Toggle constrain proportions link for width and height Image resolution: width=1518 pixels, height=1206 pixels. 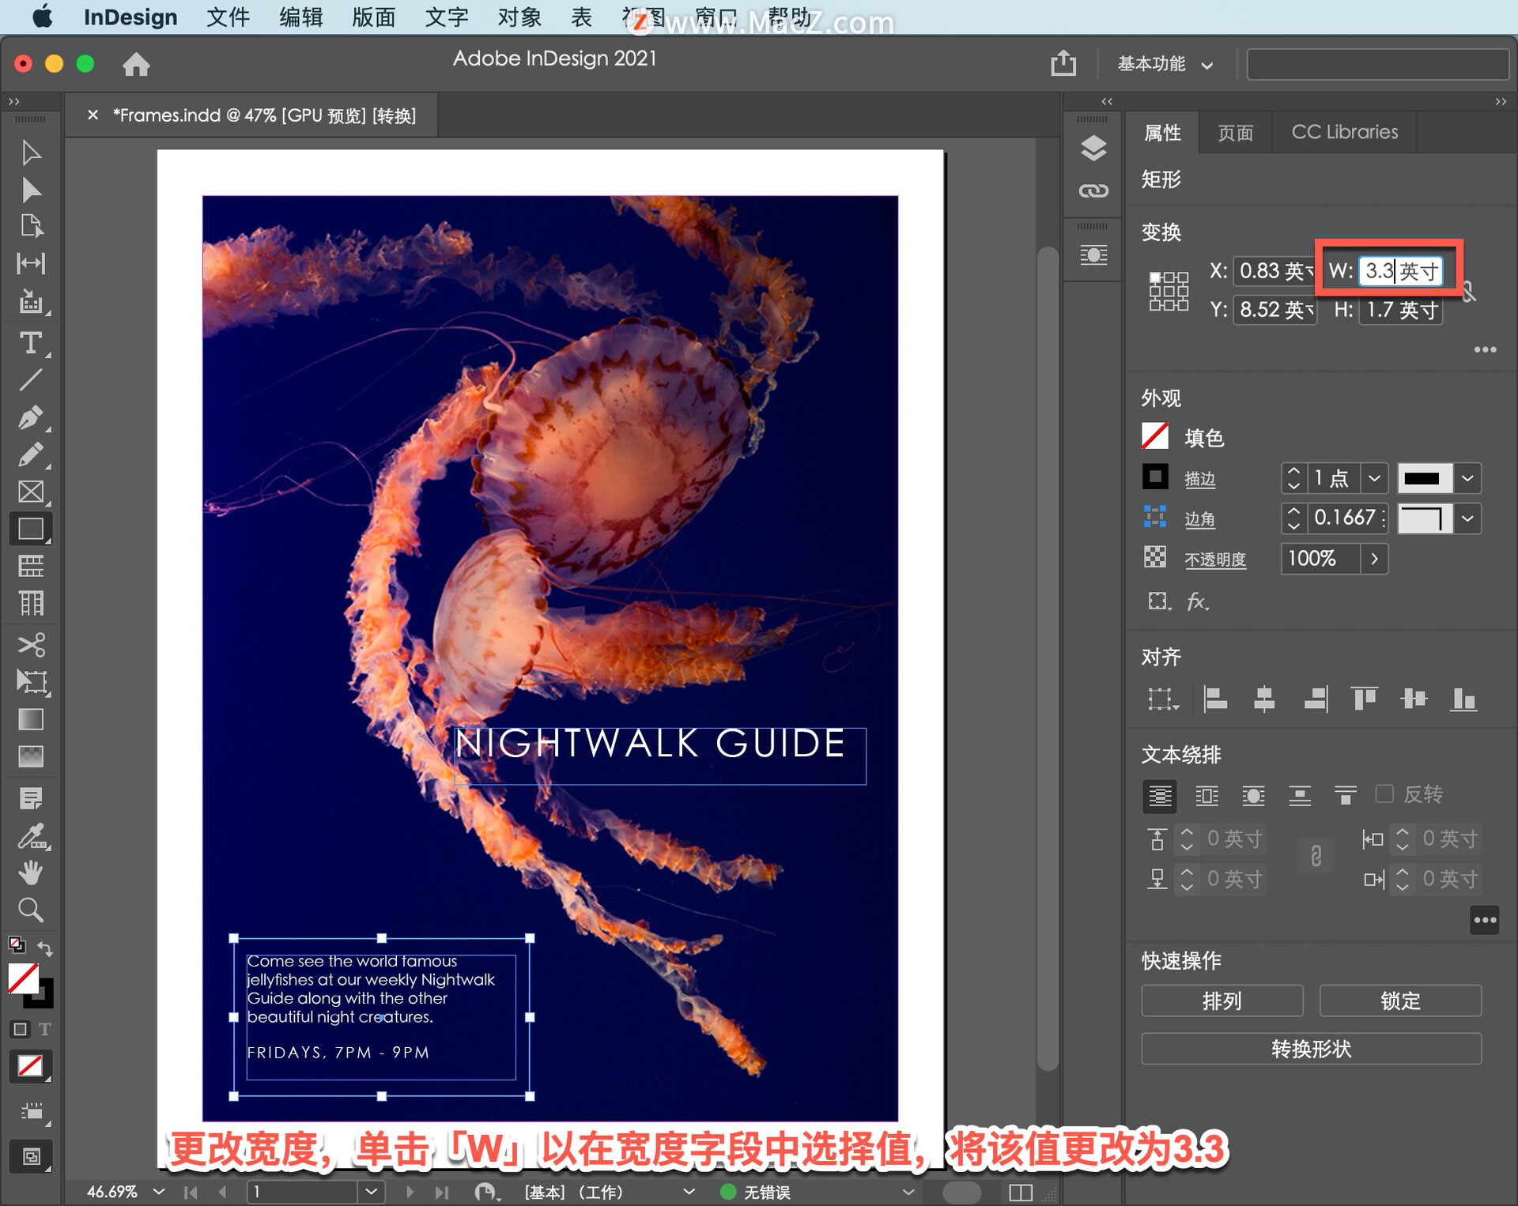1469,292
